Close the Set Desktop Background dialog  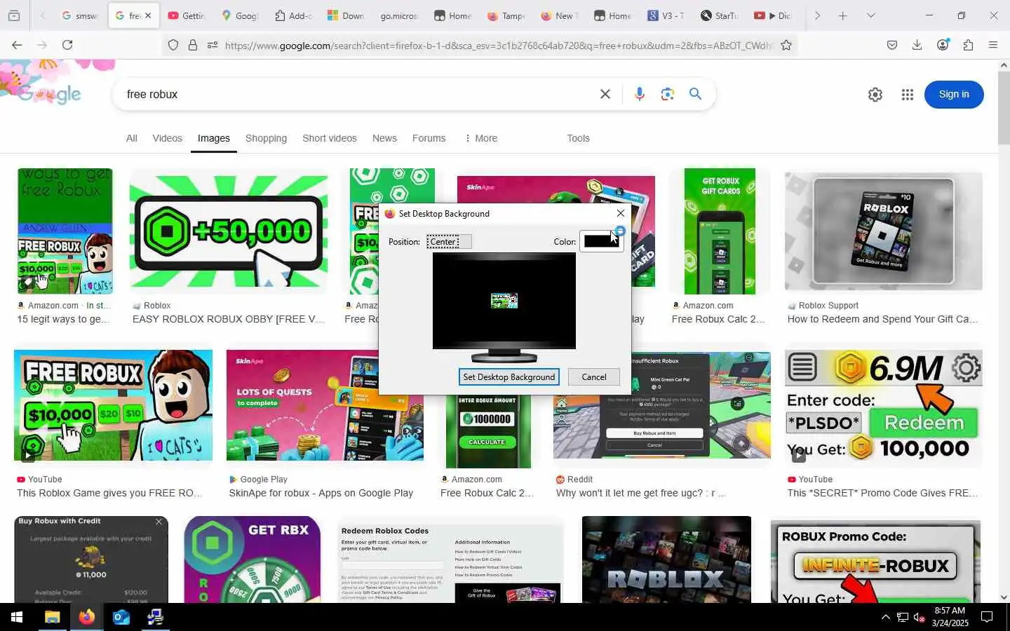[x=621, y=213]
